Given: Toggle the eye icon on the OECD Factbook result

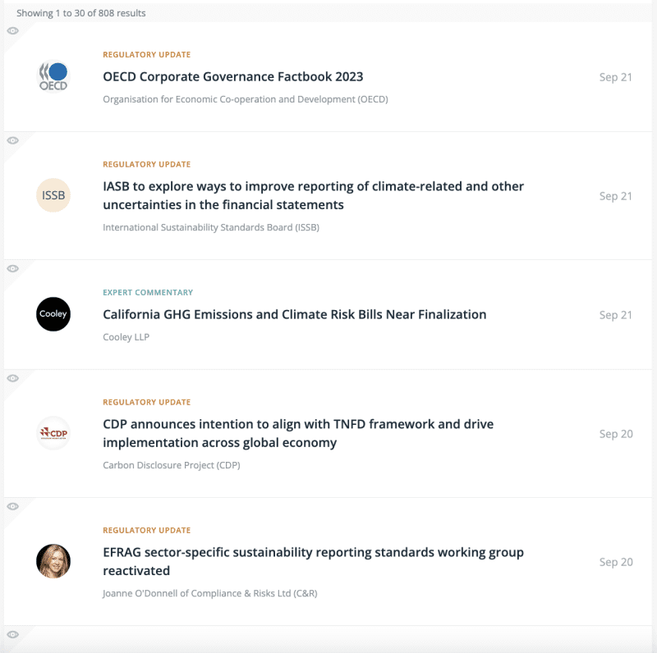Looking at the screenshot, I should (13, 30).
